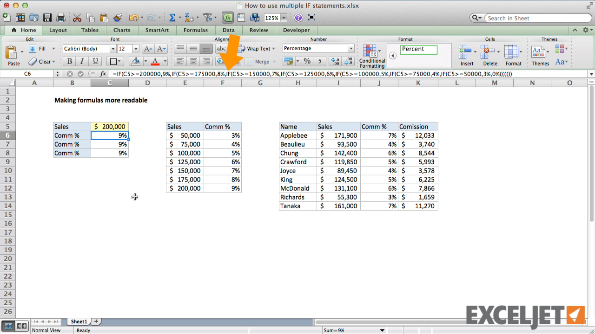The width and height of the screenshot is (595, 334).
Task: Open the font name dropdown (Calibri)
Action: 113,49
